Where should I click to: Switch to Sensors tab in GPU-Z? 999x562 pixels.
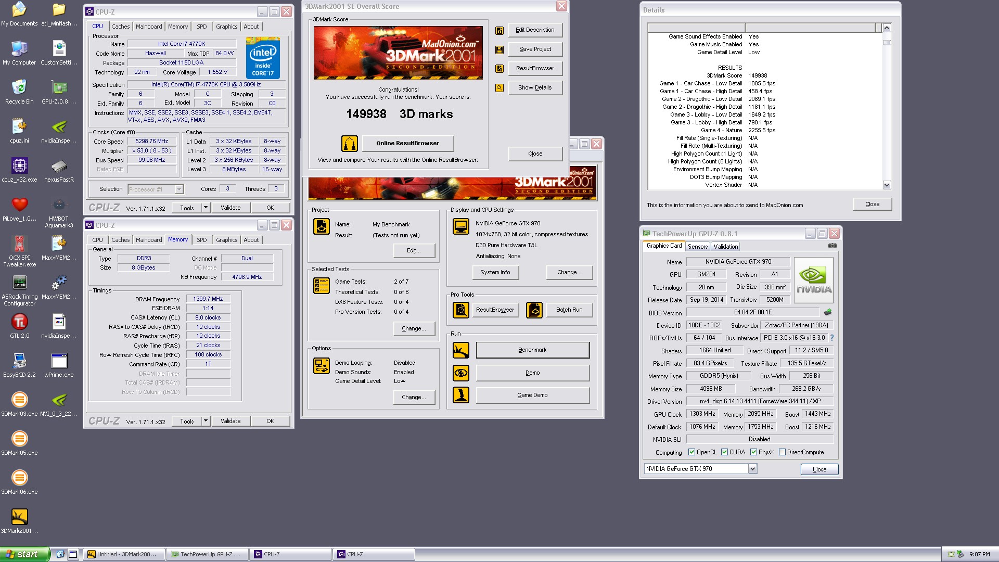tap(697, 247)
